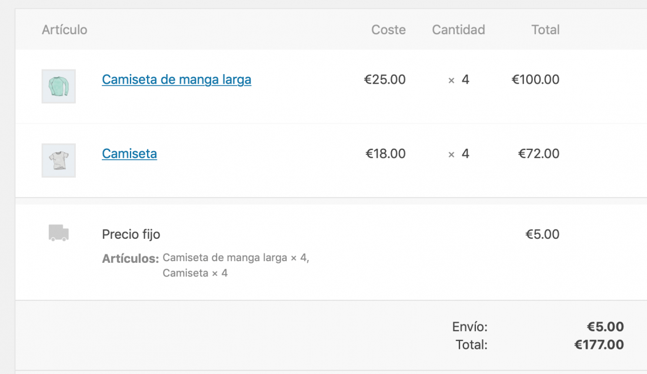Screen dimensions: 647x374
Task: Select the Total column header
Action: point(545,29)
